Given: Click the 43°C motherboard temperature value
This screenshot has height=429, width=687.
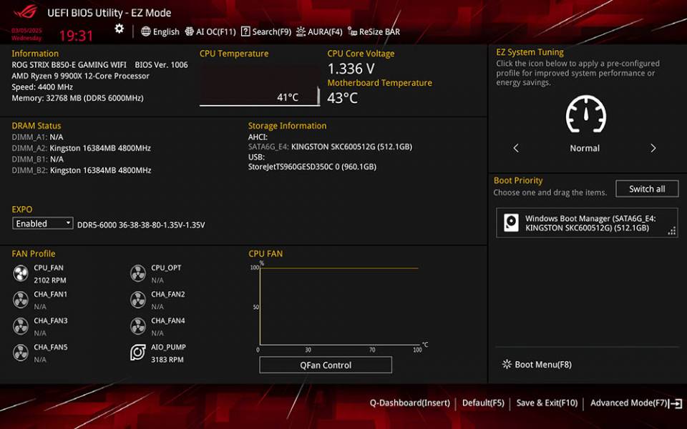Looking at the screenshot, I should (343, 98).
